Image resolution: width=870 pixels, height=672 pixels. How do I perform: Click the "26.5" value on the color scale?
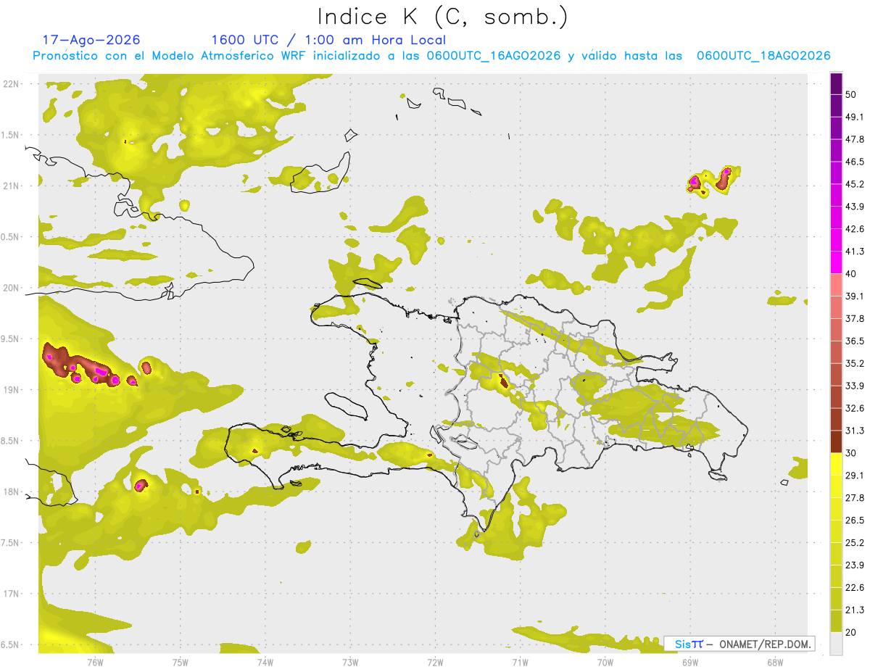tap(855, 520)
